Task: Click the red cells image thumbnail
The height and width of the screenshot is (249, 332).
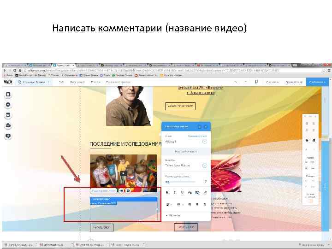Action: 226,173
